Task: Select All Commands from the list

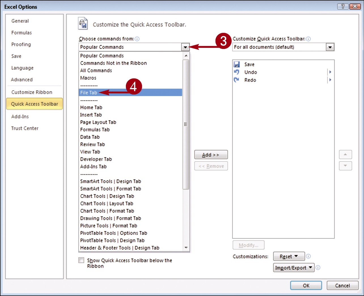Action: click(x=130, y=70)
